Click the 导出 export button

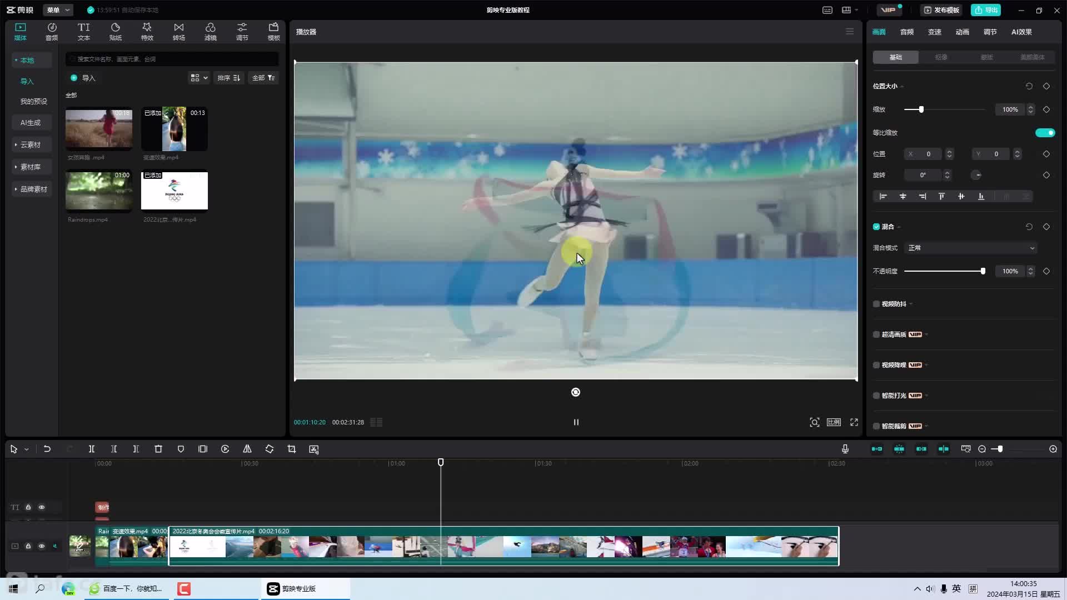point(986,10)
